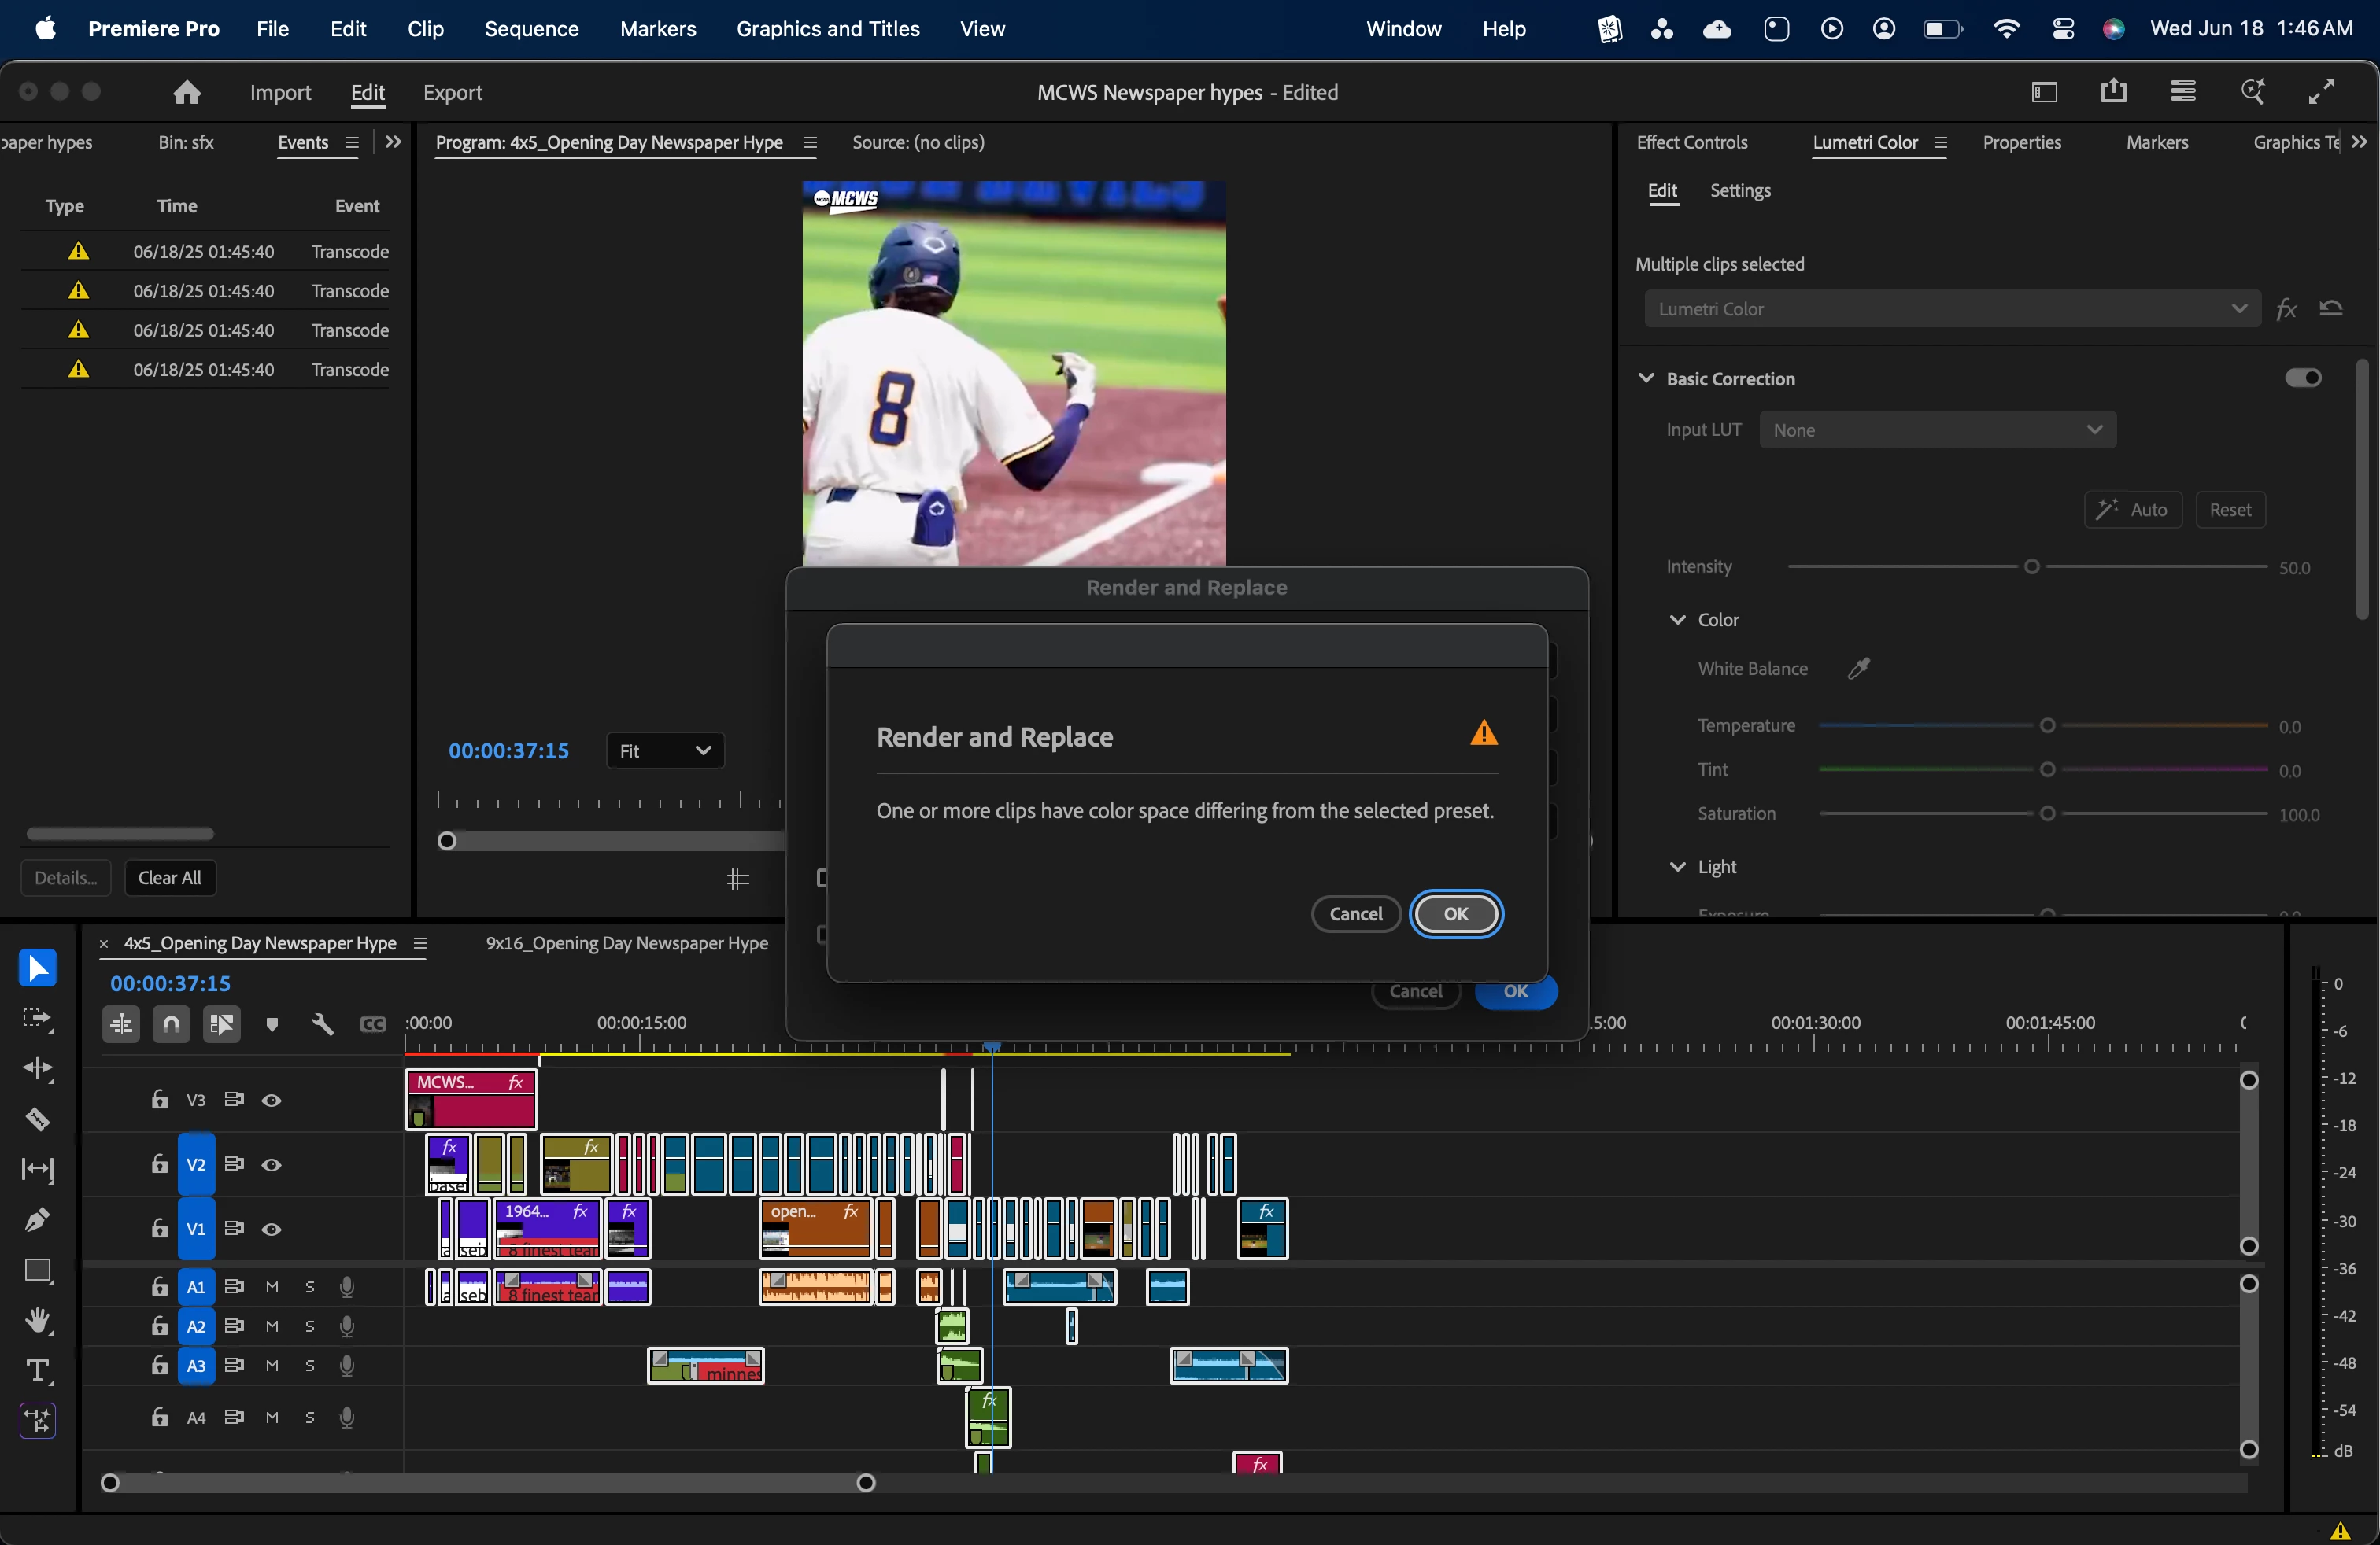Open the Fit zoom level dropdown

665,750
